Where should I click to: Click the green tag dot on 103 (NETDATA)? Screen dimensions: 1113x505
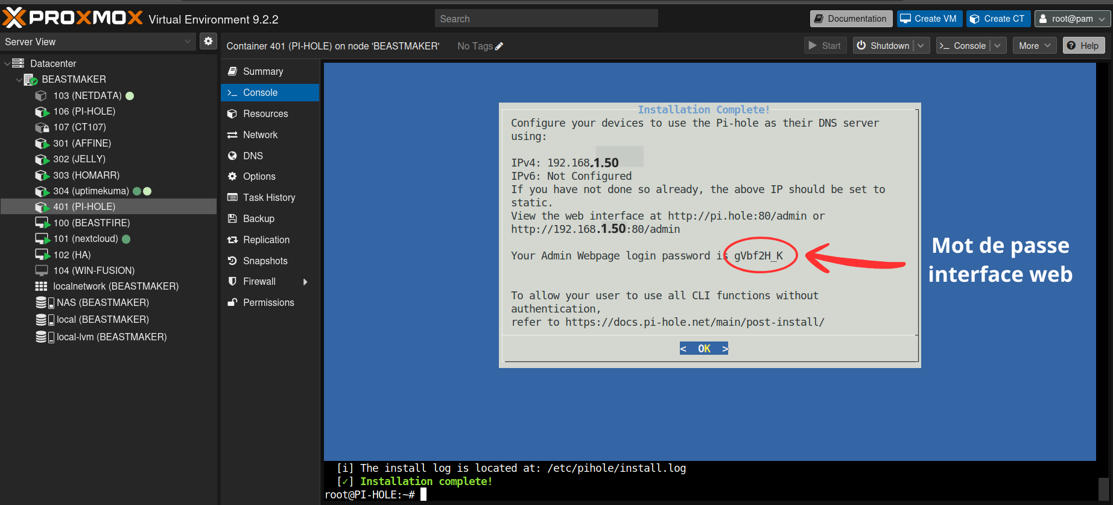point(130,95)
